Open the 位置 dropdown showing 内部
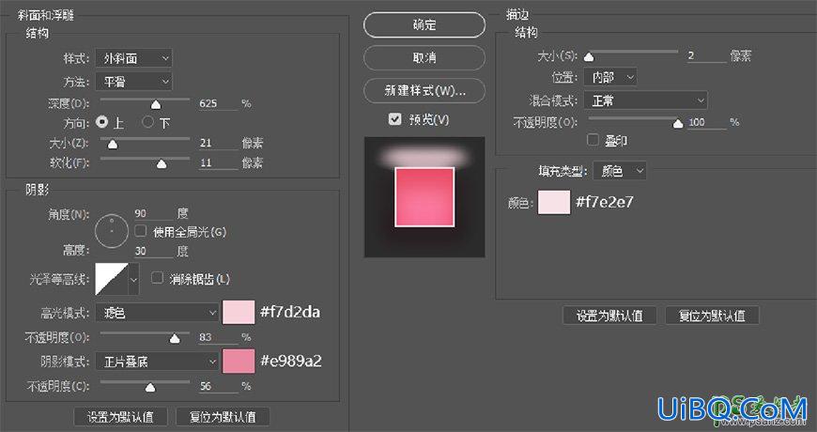Image resolution: width=817 pixels, height=432 pixels. click(x=610, y=78)
